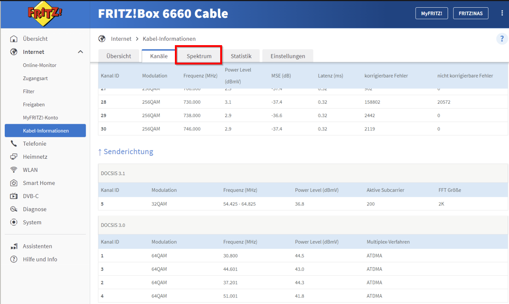Click the Internet globe icon in sidebar
Image resolution: width=509 pixels, height=304 pixels.
point(14,52)
